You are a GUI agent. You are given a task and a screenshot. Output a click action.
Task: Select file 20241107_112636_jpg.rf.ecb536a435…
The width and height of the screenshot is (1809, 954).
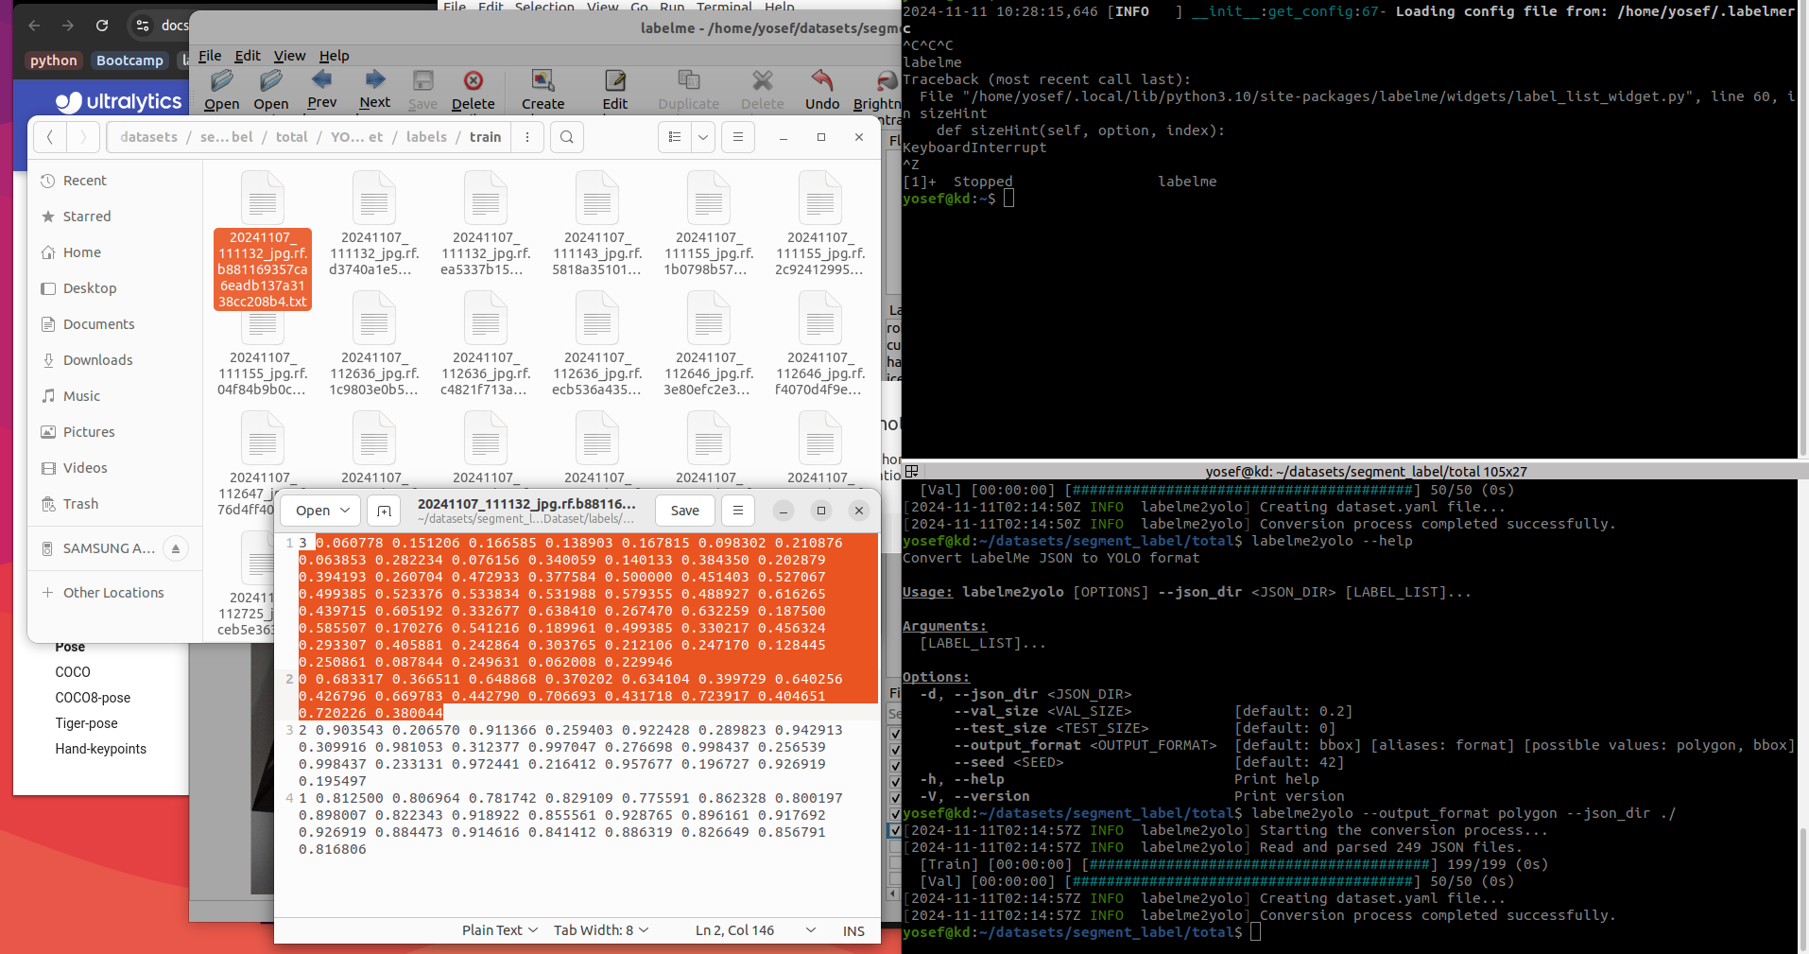[597, 345]
